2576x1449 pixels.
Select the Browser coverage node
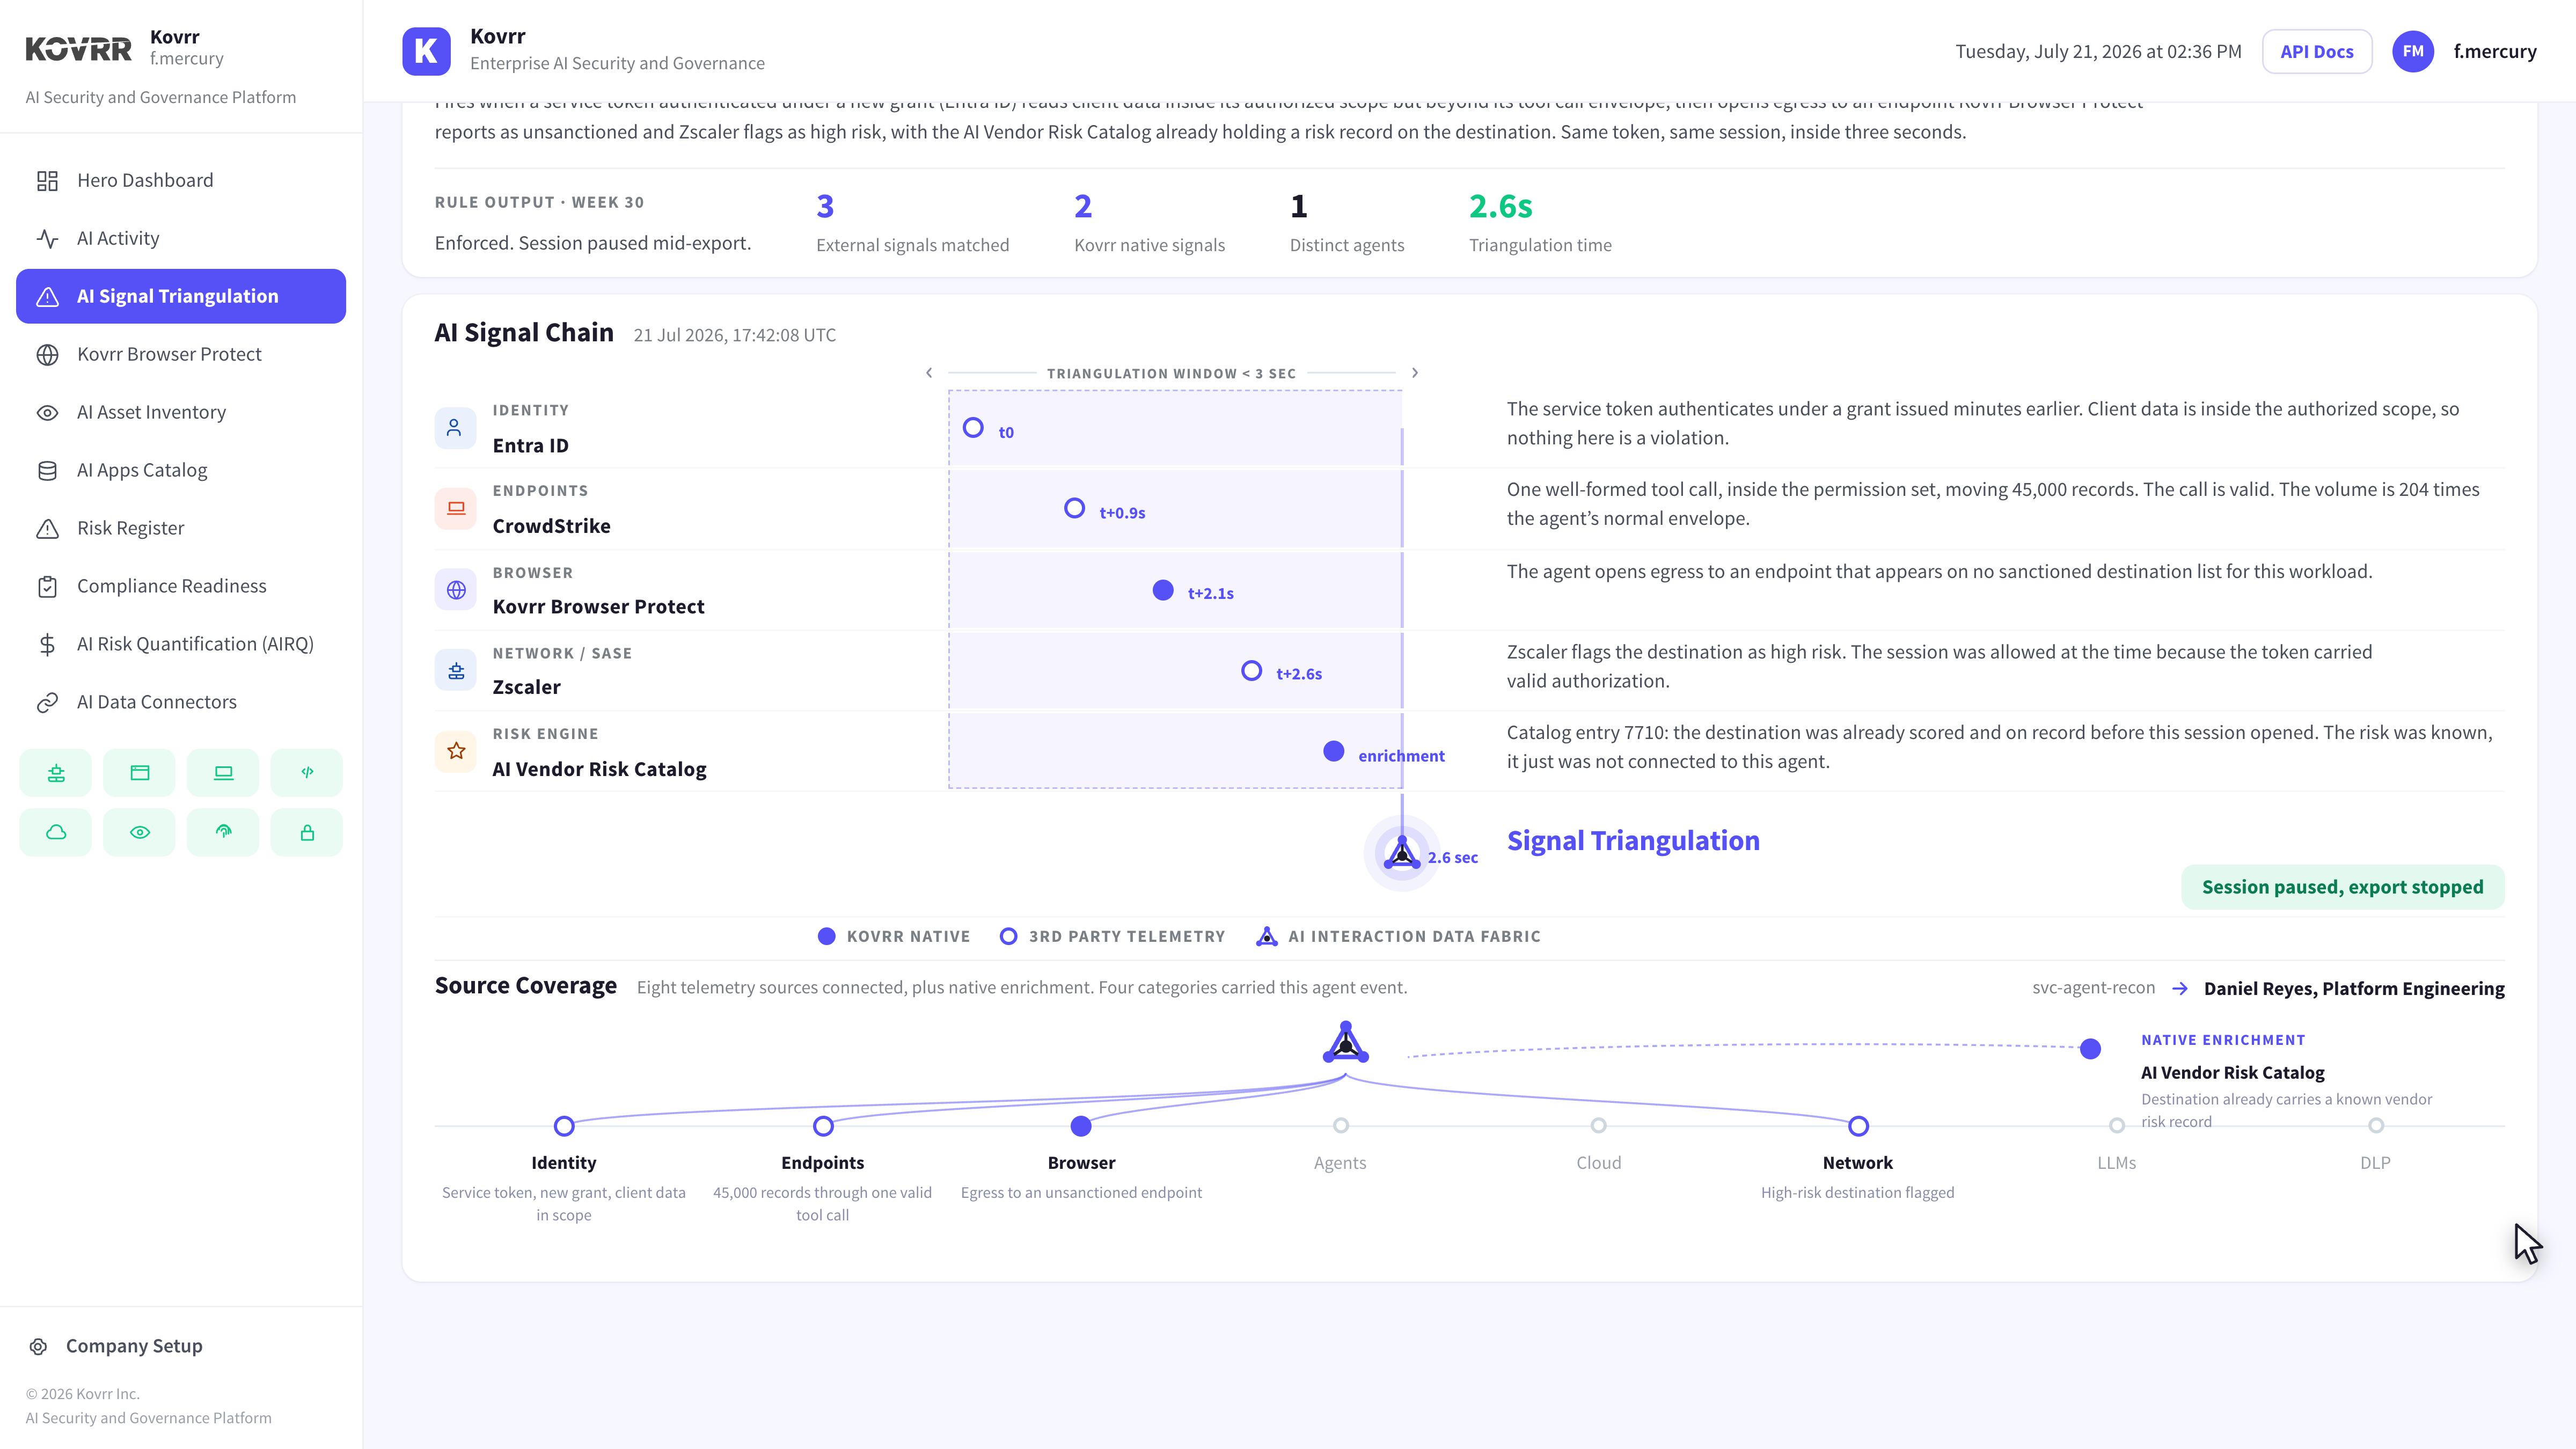coord(1081,1126)
